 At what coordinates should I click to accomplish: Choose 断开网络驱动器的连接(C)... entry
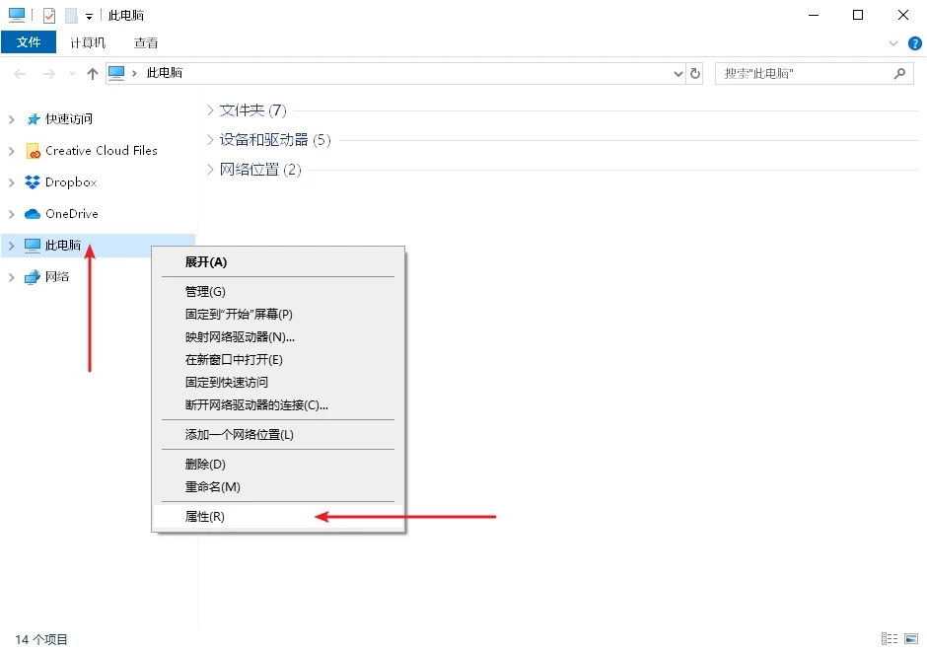click(x=278, y=405)
